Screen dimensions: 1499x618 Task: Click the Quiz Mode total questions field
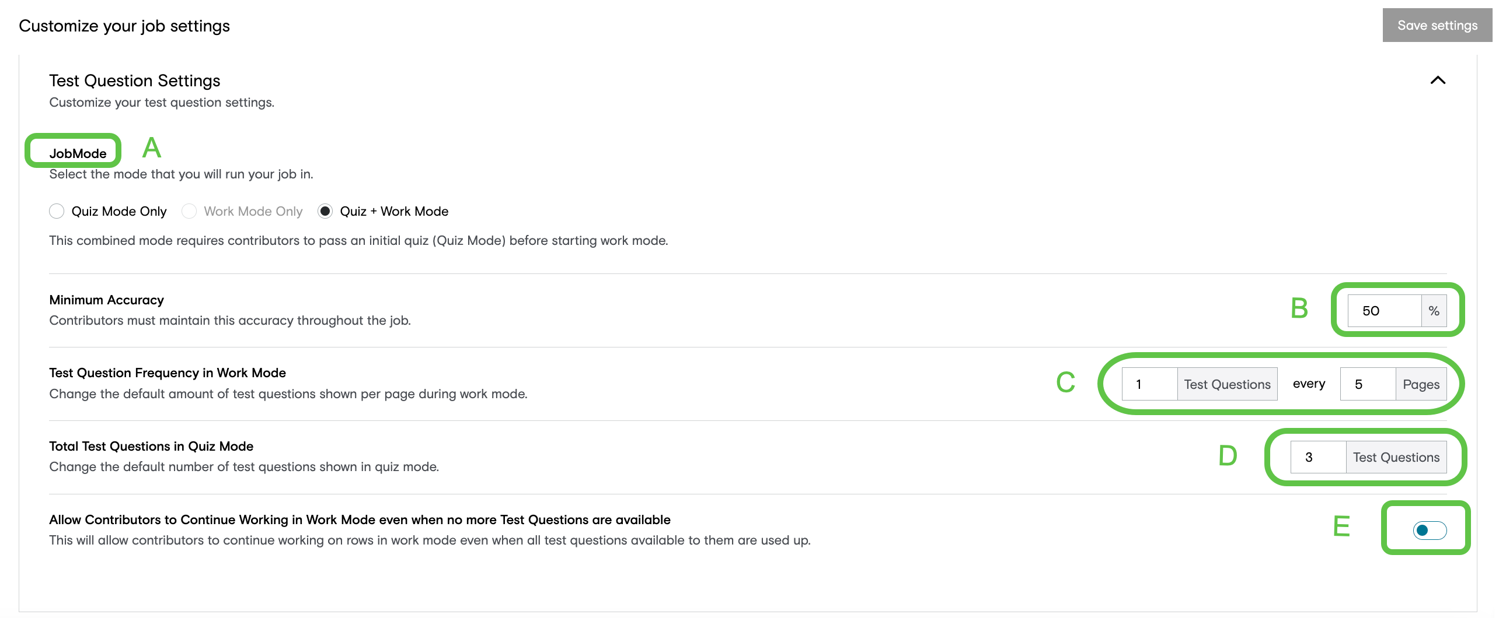[x=1317, y=457]
